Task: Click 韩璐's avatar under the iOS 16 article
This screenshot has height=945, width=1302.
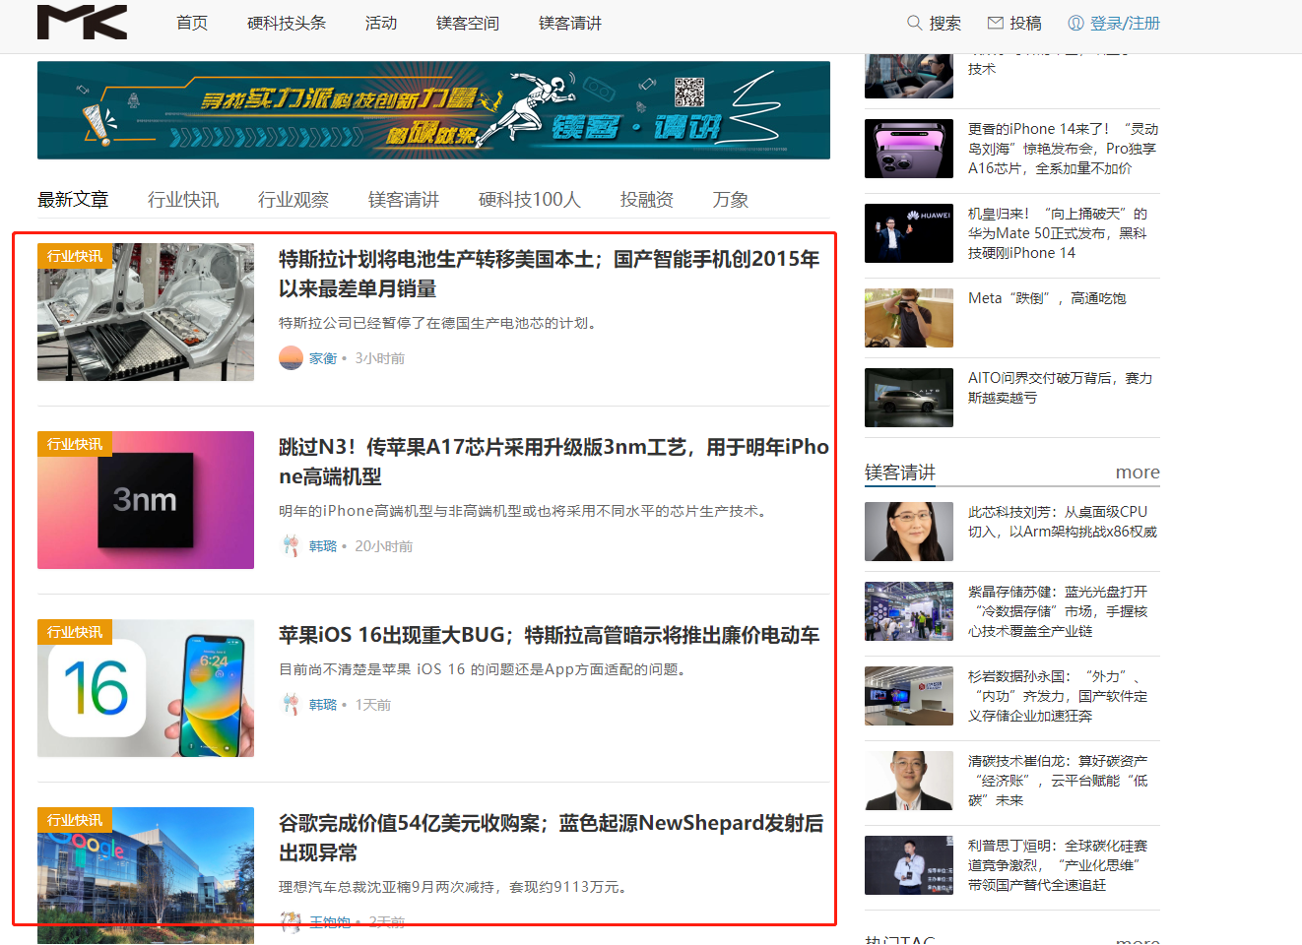Action: [291, 704]
